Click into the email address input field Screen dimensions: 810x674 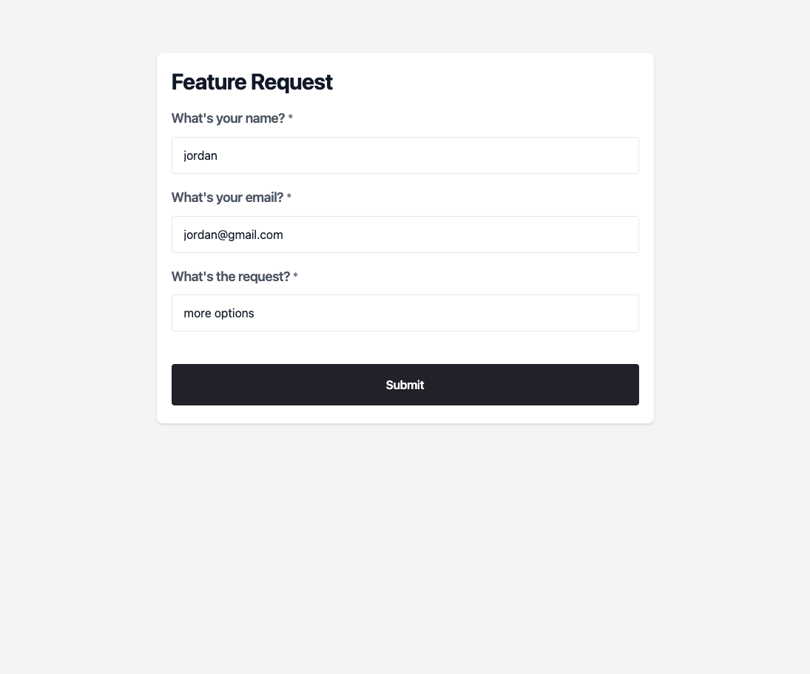coord(405,235)
